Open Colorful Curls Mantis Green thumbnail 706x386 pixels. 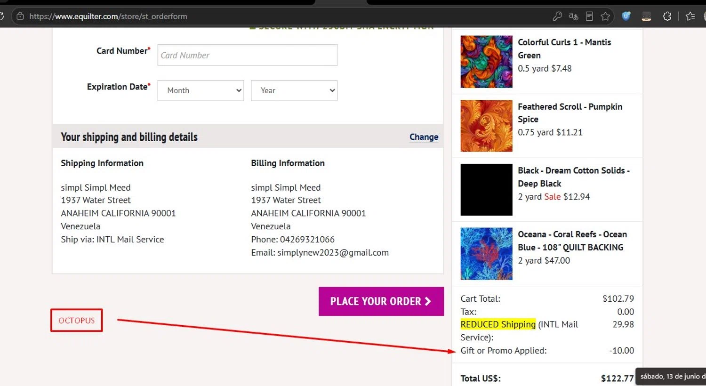pos(486,62)
